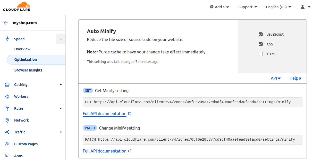Enable HTML minification
313x160 pixels.
click(x=261, y=54)
